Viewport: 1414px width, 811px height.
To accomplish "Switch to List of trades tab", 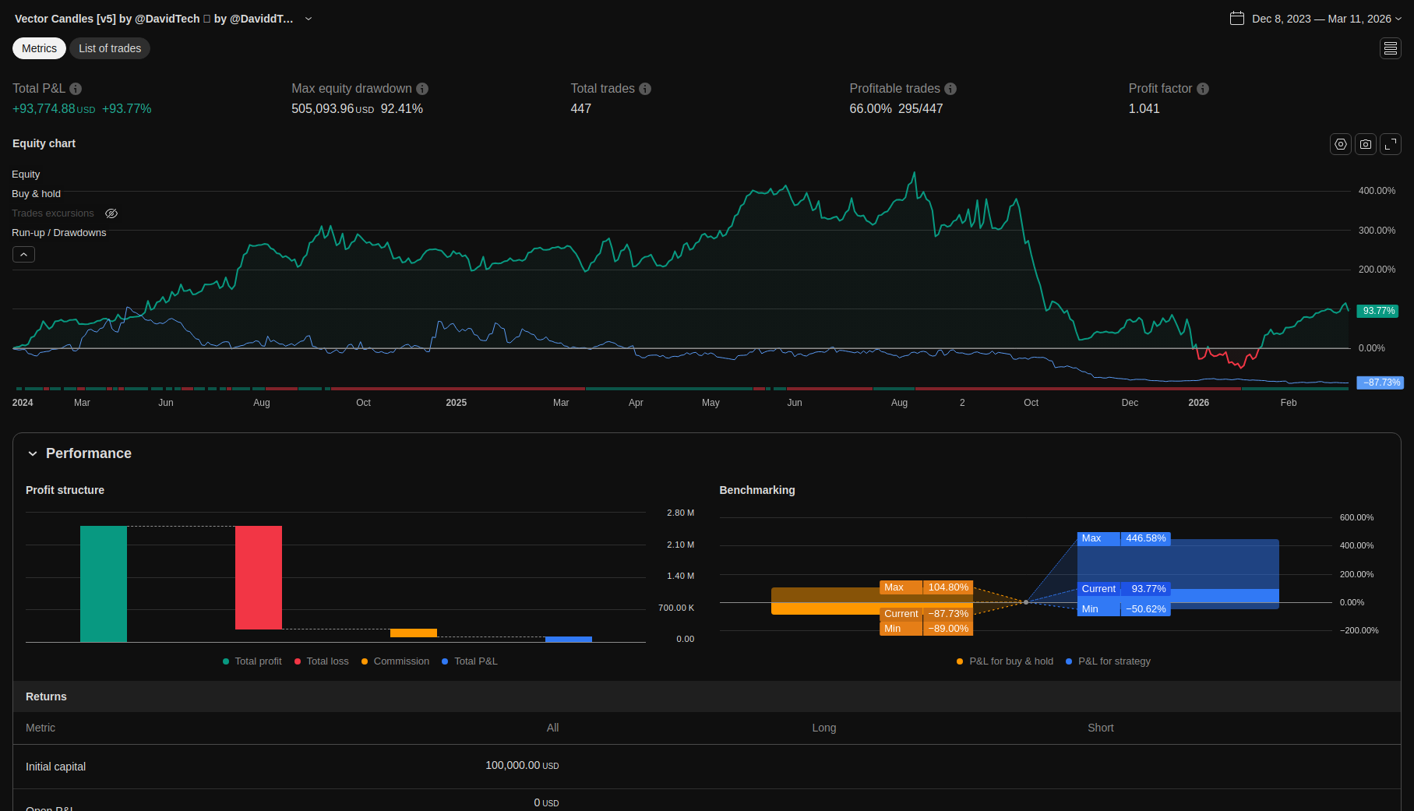I will click(x=110, y=48).
